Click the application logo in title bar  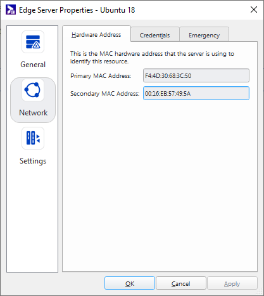coord(11,10)
